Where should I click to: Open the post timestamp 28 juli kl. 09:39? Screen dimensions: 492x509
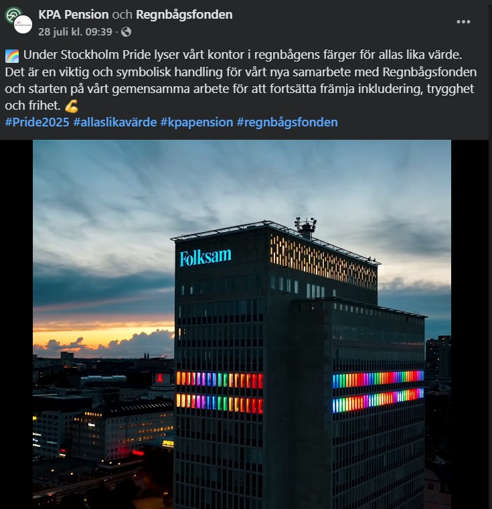pos(75,32)
